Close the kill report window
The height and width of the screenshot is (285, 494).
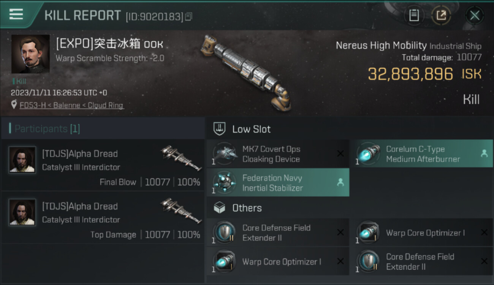(x=474, y=16)
